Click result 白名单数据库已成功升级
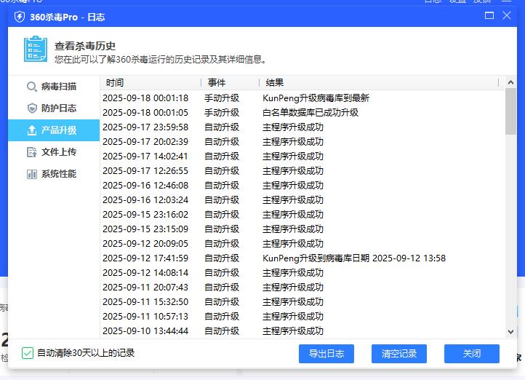 coord(310,113)
